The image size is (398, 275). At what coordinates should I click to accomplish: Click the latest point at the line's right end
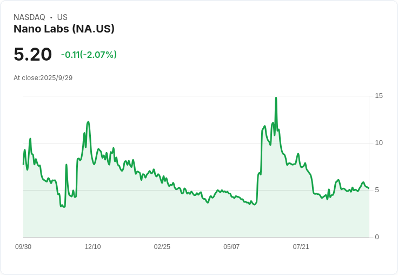point(368,188)
